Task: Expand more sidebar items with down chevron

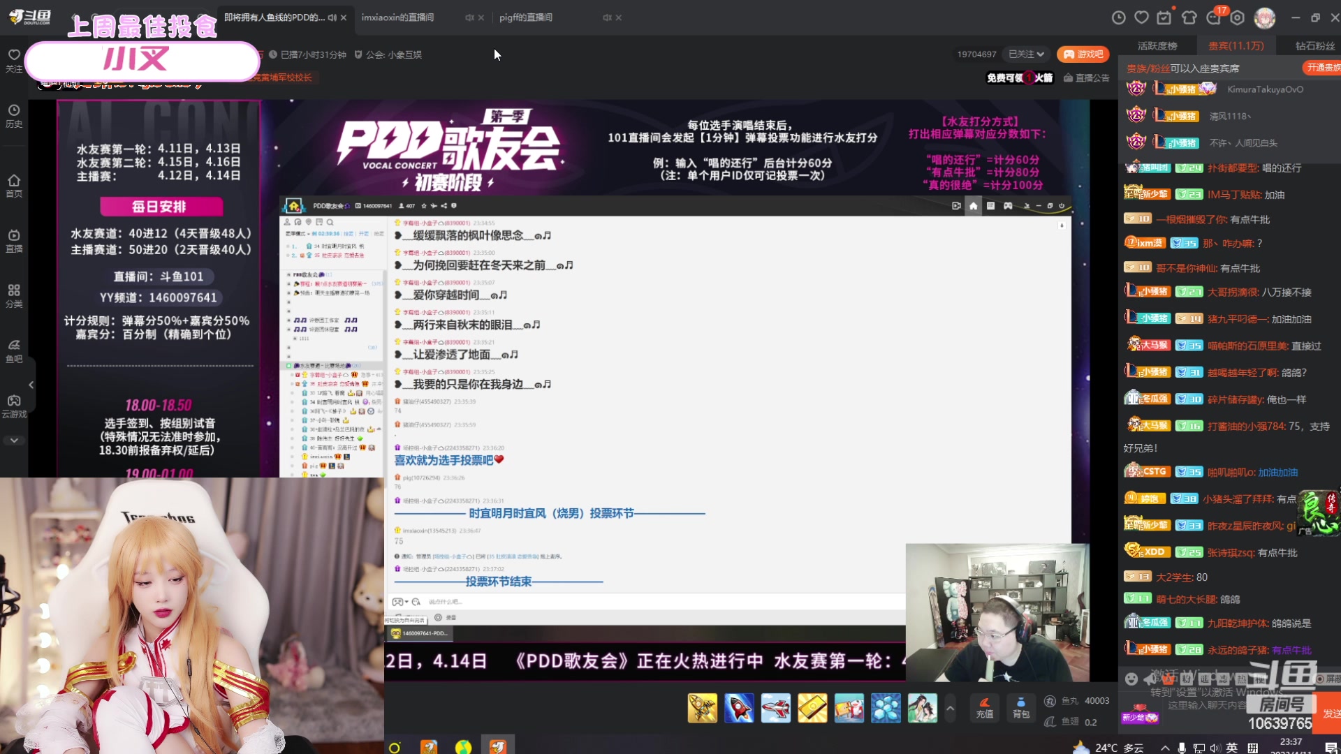Action: (14, 441)
